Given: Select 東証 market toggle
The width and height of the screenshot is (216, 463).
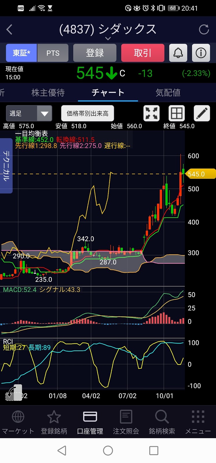Looking at the screenshot, I should 21,53.
